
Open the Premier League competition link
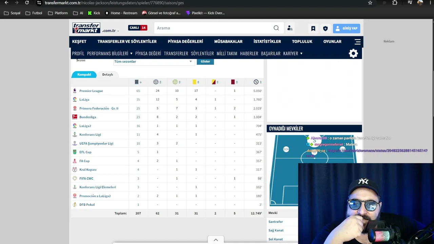(91, 91)
